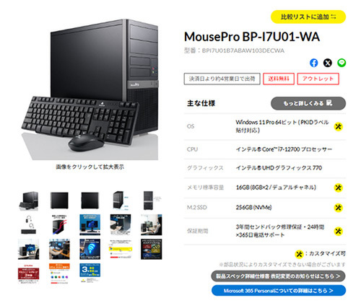The width and height of the screenshot is (361, 303).
Task: Share the product via LINE icon
Action: (x=342, y=63)
